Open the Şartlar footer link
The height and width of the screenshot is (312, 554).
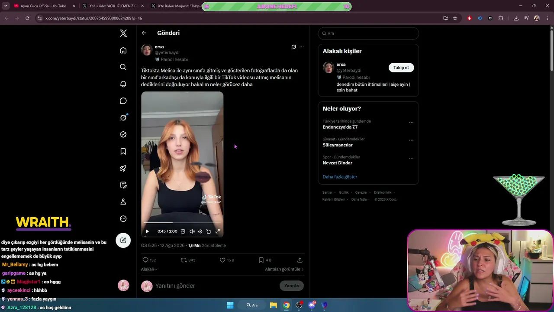(327, 192)
